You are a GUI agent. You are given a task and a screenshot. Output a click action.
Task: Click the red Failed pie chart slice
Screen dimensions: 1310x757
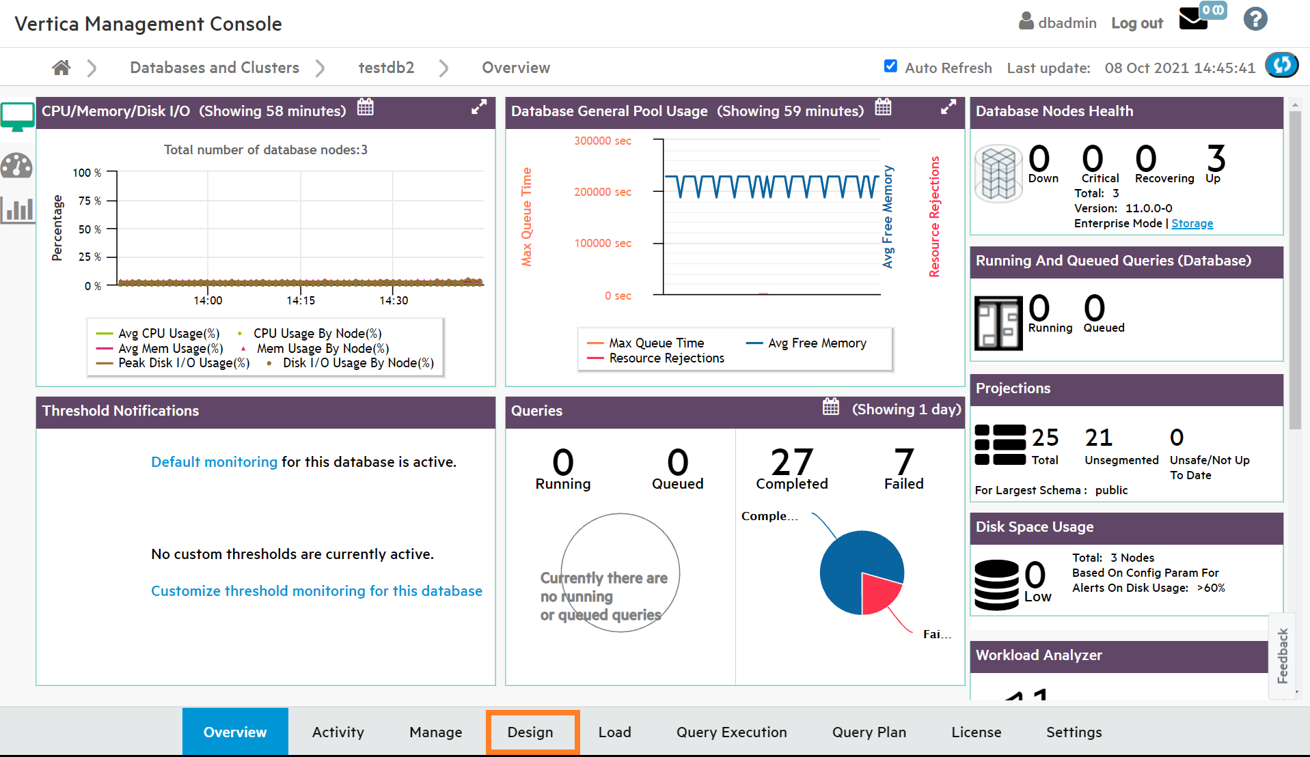point(879,591)
